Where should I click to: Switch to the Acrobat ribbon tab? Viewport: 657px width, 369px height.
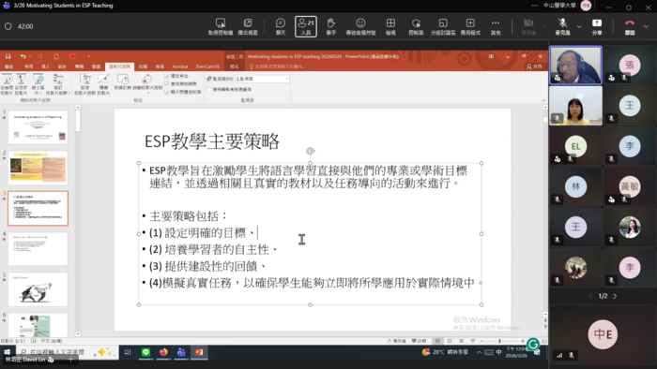[x=180, y=66]
